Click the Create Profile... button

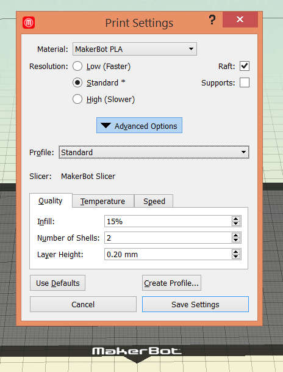(x=171, y=283)
